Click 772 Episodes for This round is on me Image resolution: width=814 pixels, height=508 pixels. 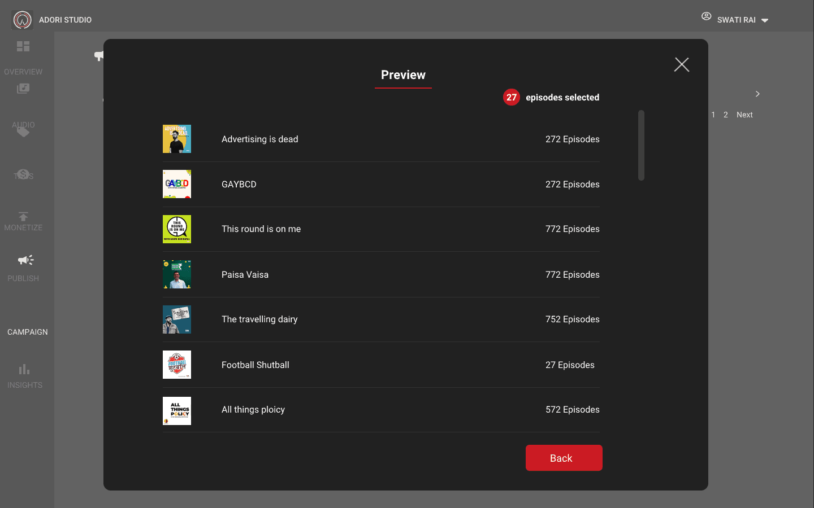[573, 229]
